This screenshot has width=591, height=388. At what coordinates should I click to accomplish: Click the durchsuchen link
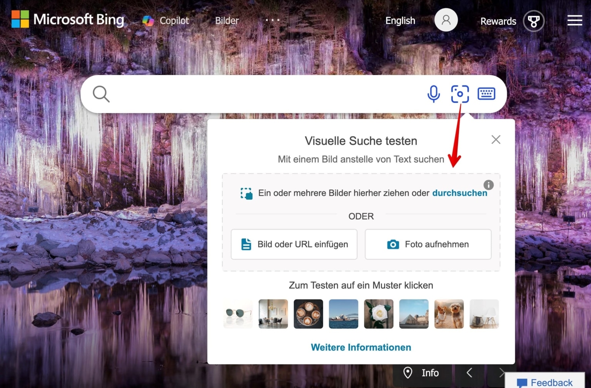click(459, 193)
